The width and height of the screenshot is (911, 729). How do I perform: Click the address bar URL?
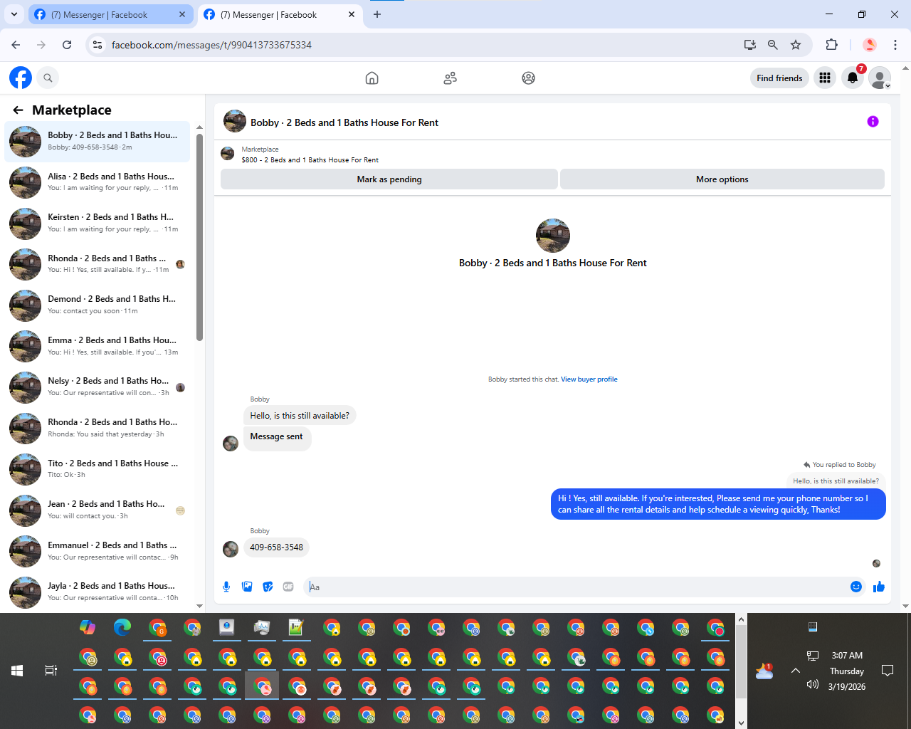pos(211,45)
